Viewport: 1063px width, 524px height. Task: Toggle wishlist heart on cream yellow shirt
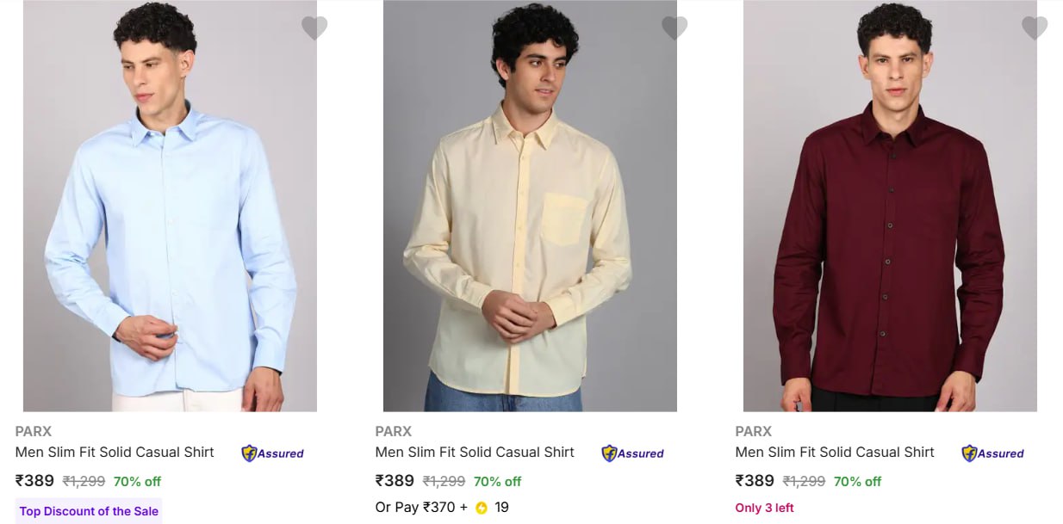tap(674, 28)
